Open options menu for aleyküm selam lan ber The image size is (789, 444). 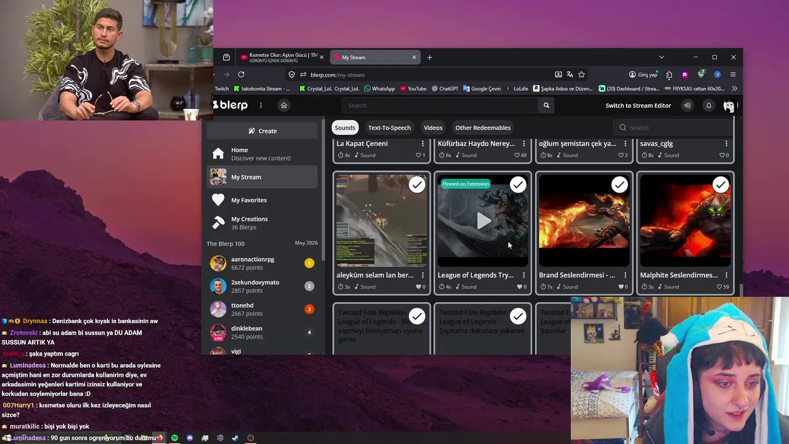coord(423,275)
